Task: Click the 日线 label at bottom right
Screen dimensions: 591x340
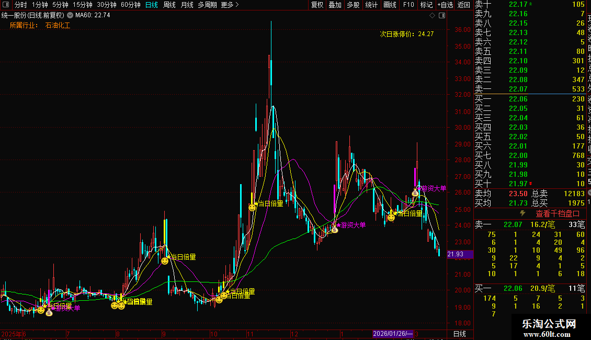Action: (x=459, y=334)
